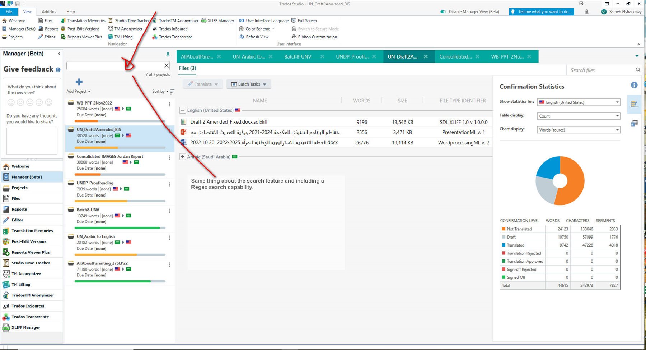Image resolution: width=646 pixels, height=350 pixels.
Task: Select UN_Arabic to English project
Action: click(120, 245)
